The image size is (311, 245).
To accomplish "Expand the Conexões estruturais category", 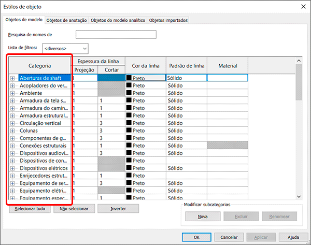I will (x=12, y=146).
